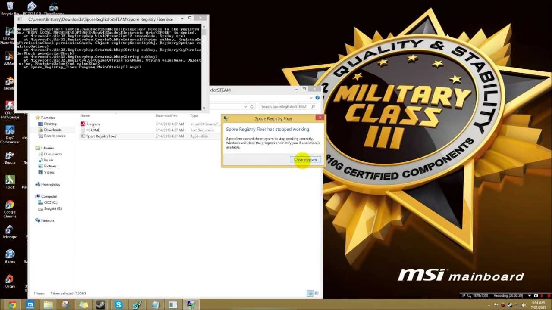
Task: Close the Spore Registry Fixer error dialog
Action: 320,118
